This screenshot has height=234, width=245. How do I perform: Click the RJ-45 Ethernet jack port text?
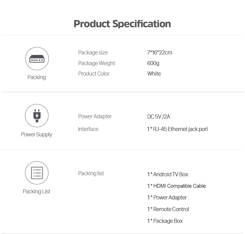pyautogui.click(x=177, y=129)
